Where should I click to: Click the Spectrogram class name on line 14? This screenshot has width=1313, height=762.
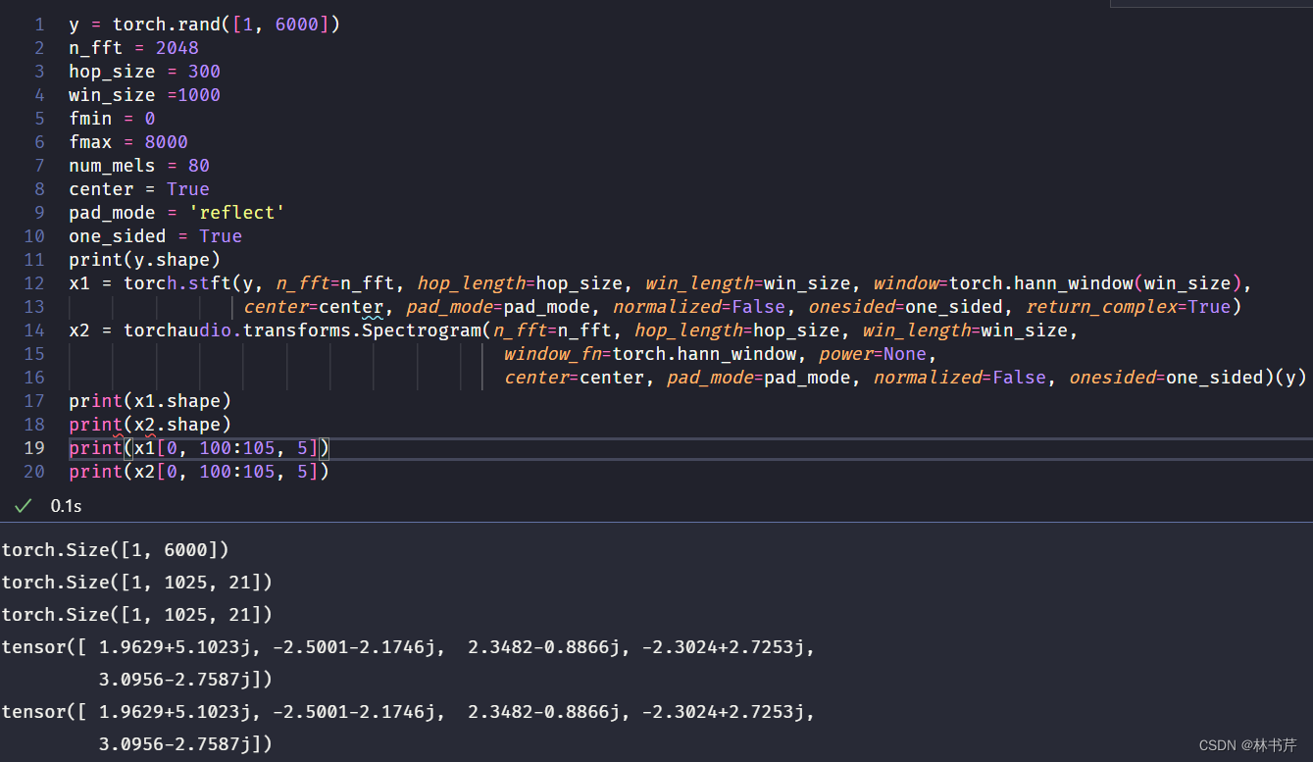pos(422,330)
